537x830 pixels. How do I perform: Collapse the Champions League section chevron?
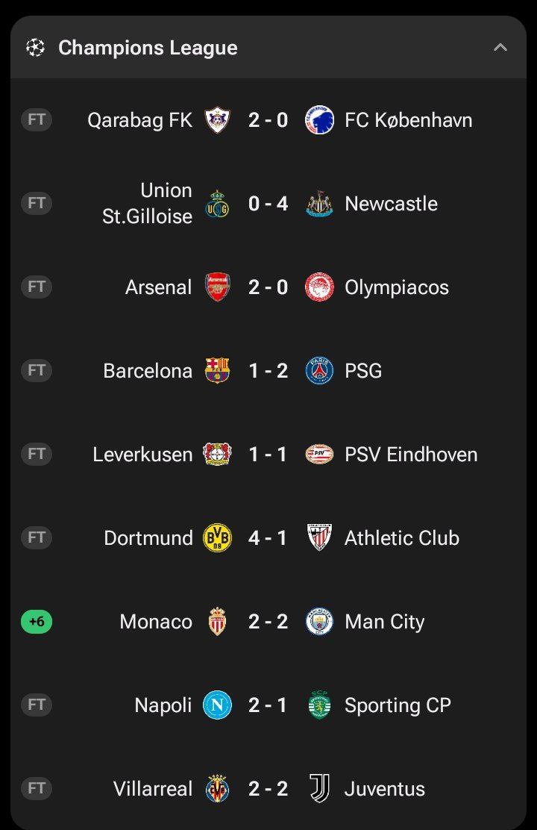click(x=500, y=48)
